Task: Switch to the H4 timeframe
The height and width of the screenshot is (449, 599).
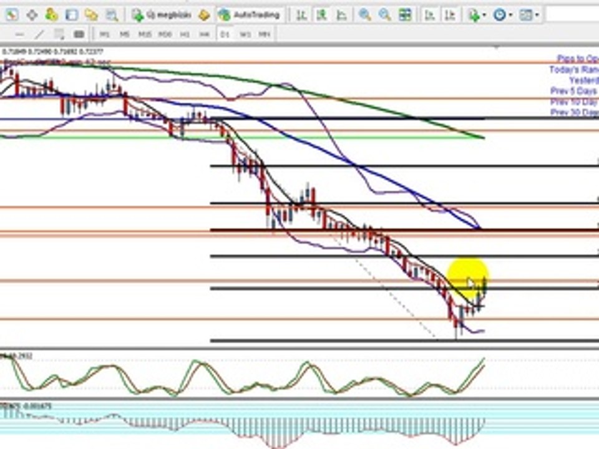Action: tap(205, 34)
